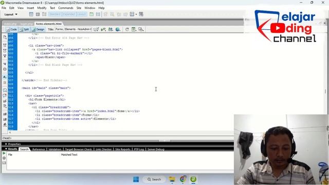Click the Collapse Selection coding toolbar icon

coord(5,51)
